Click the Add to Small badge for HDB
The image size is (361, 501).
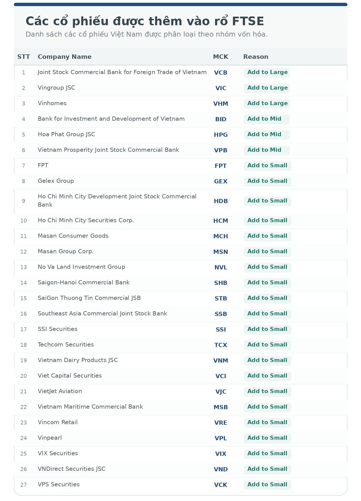pyautogui.click(x=267, y=201)
